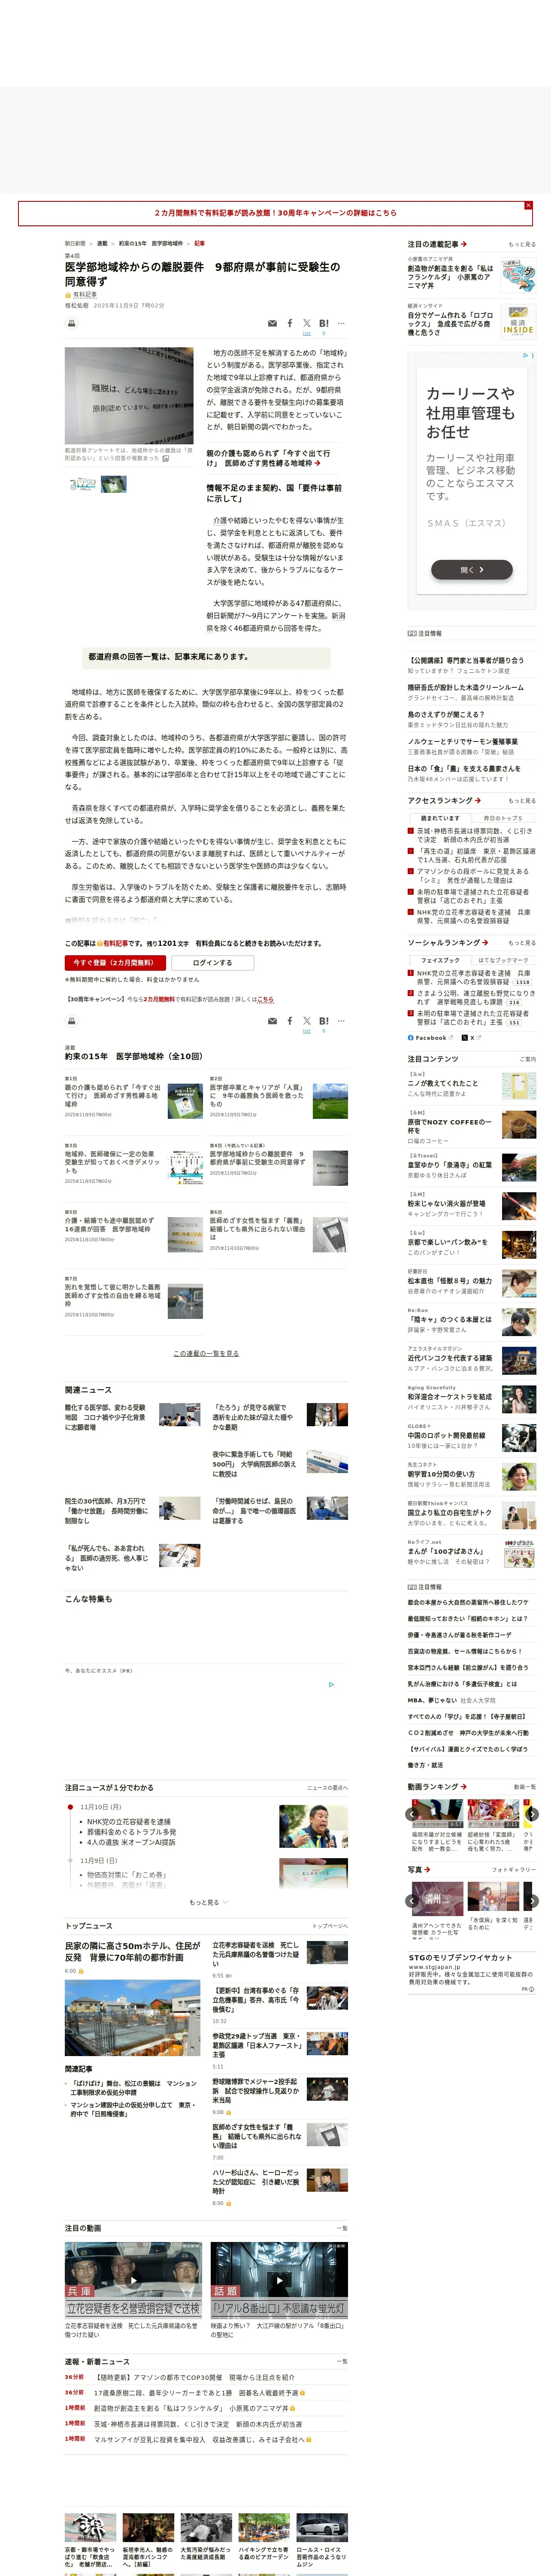The height and width of the screenshot is (2576, 551).
Task: Go to 朝日新聞 in the breadcrumb
Action: click(x=75, y=243)
